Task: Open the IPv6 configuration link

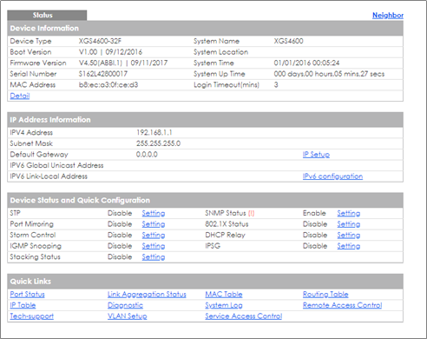Action: click(332, 176)
